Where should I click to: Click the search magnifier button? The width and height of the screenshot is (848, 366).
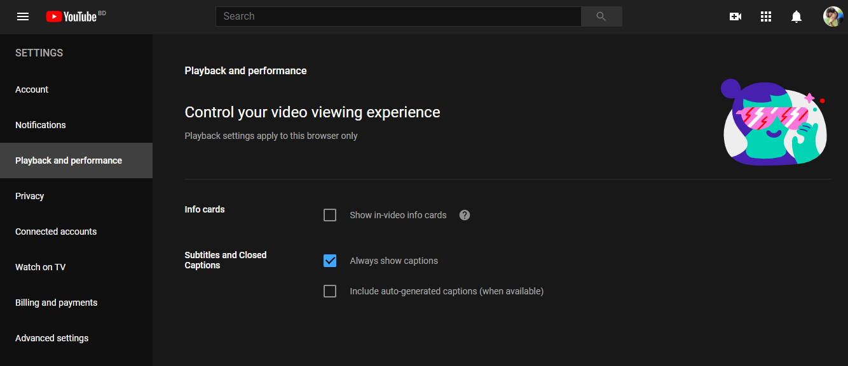(601, 16)
